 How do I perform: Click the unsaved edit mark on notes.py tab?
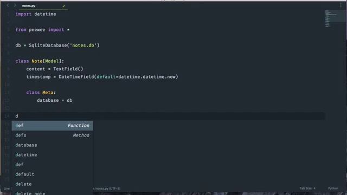(x=64, y=6)
